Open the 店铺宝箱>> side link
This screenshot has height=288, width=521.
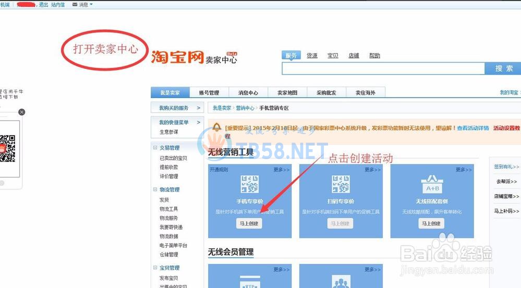(507, 196)
